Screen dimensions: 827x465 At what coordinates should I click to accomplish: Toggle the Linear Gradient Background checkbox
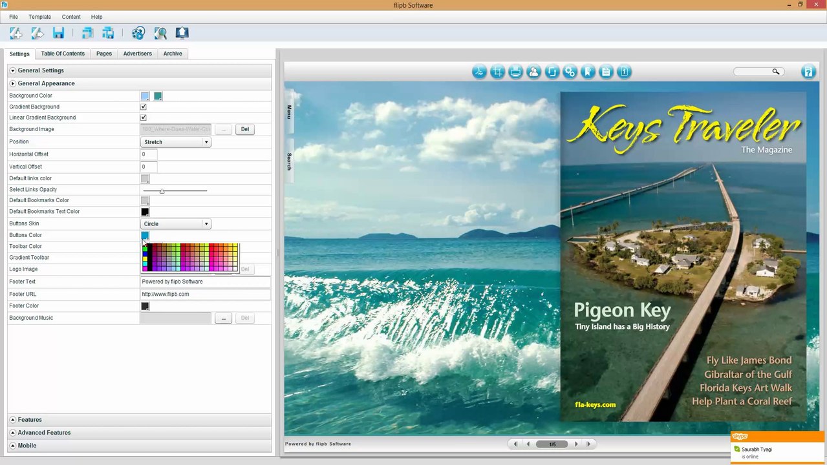144,118
